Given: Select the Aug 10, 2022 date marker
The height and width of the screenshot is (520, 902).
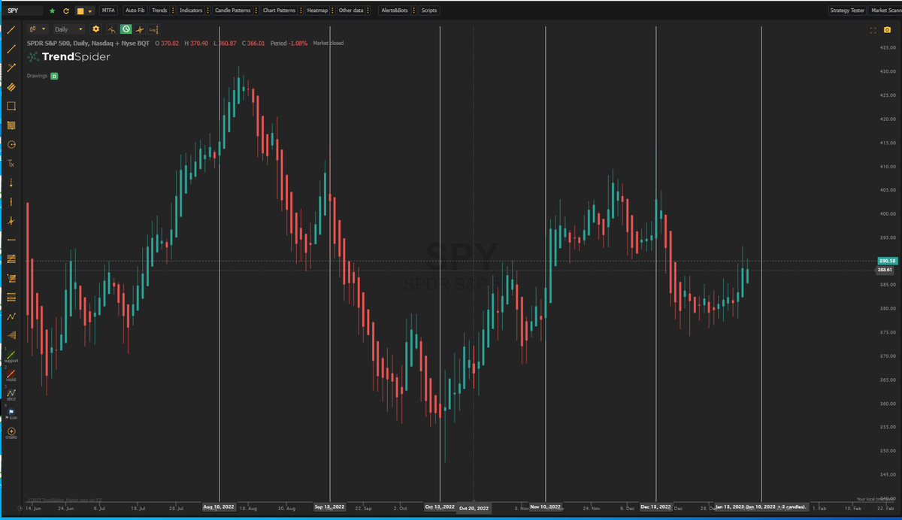Looking at the screenshot, I should [x=219, y=507].
